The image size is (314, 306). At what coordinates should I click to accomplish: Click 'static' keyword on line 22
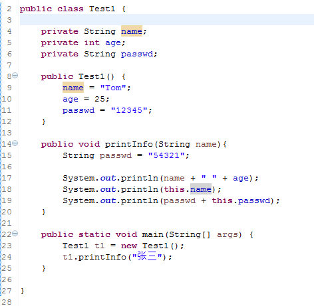pos(94,234)
